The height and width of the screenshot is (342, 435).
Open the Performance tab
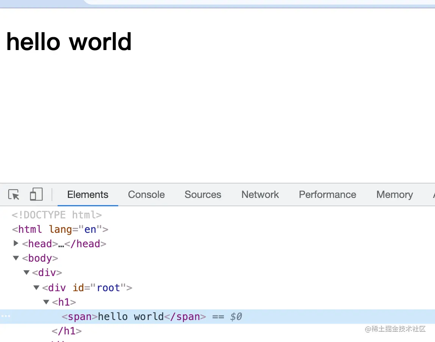click(327, 195)
